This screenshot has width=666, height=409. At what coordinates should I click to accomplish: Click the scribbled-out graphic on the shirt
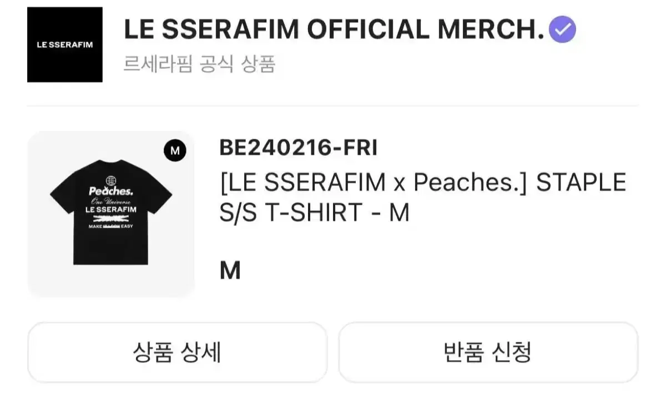click(x=111, y=219)
